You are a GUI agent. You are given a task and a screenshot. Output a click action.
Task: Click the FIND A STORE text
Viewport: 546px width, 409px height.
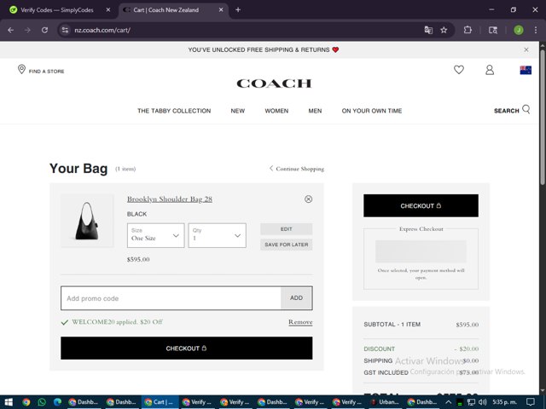(47, 72)
